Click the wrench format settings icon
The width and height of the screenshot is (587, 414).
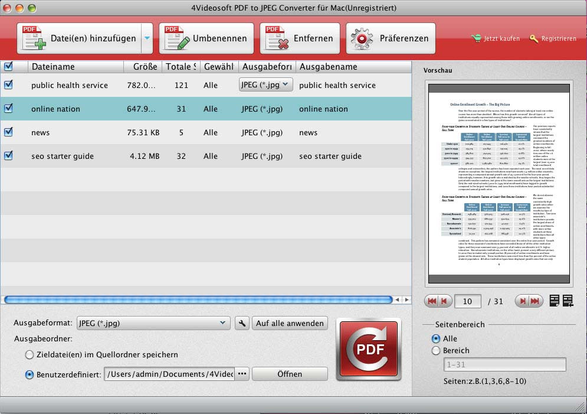coord(242,323)
